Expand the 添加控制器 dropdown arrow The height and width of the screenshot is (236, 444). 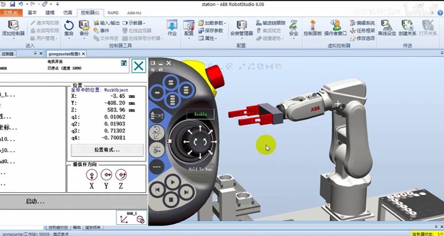coord(13,38)
